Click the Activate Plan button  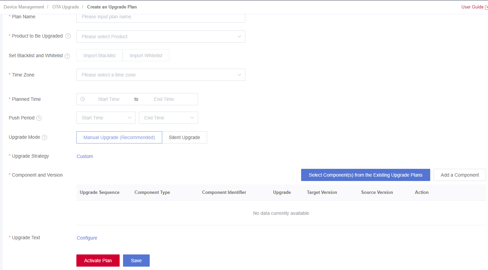98,261
